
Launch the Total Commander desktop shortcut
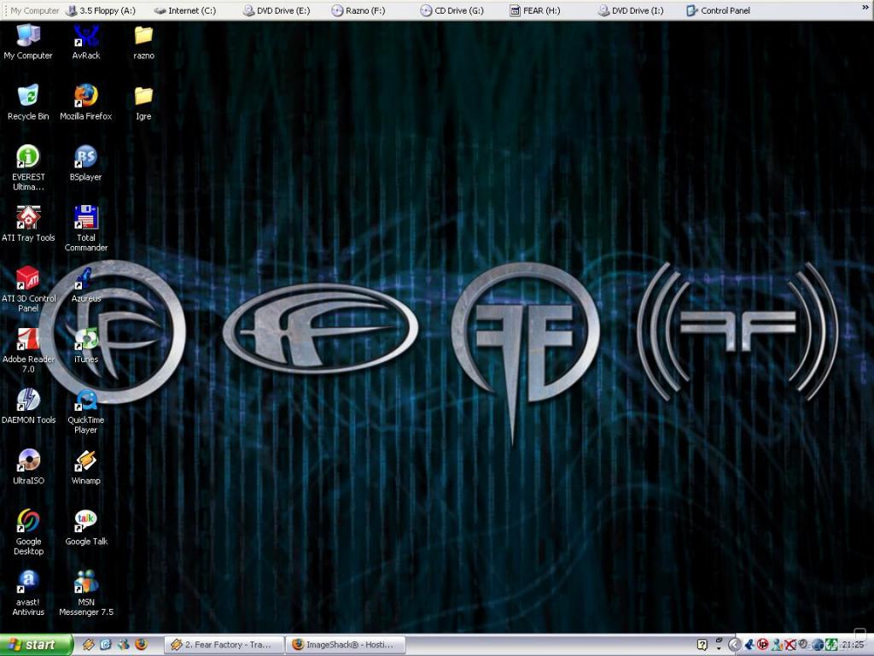pyautogui.click(x=86, y=229)
